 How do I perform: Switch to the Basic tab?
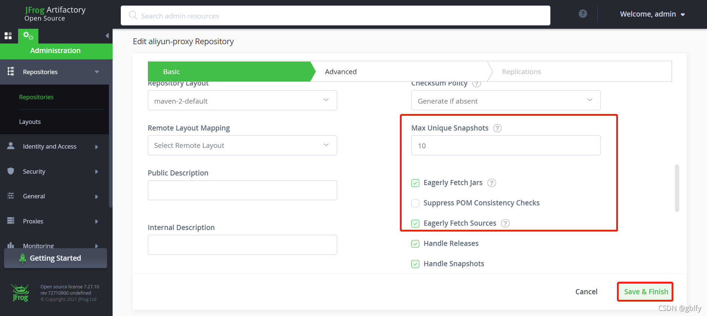pyautogui.click(x=231, y=72)
